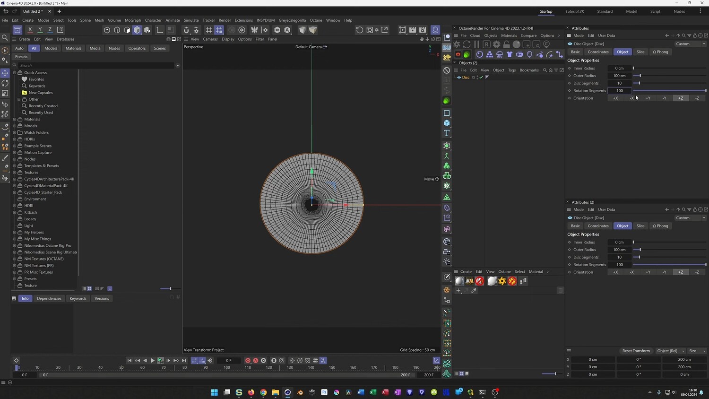
Task: Select the Rotate tool in left toolbar
Action: click(x=5, y=83)
